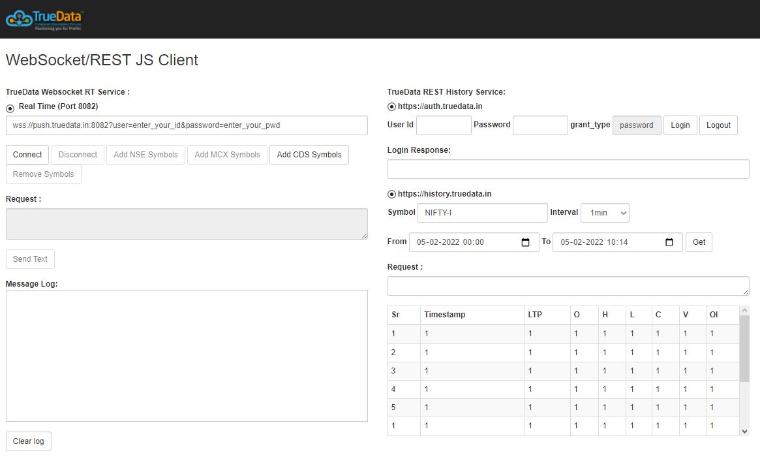Click the grant_type password field
760x459 pixels.
(x=637, y=125)
